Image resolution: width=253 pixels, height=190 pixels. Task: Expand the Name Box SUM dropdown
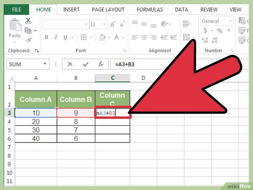pos(45,64)
